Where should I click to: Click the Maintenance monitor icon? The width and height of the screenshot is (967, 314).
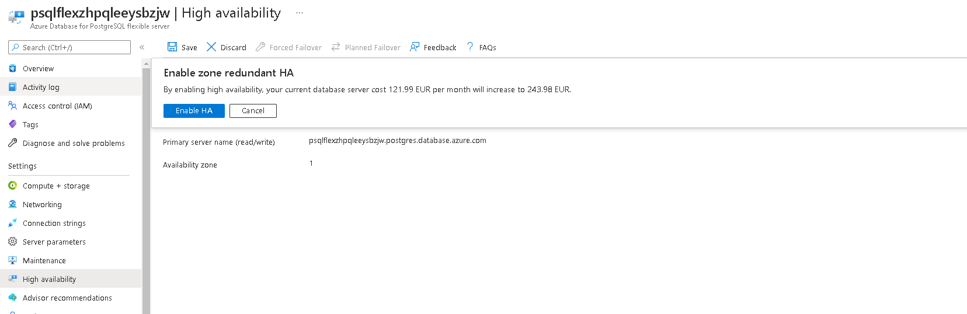tap(12, 260)
